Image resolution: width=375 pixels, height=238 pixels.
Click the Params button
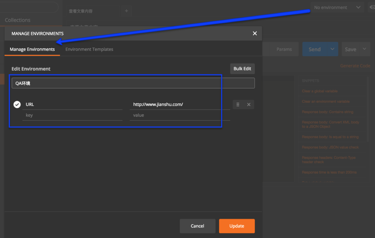tap(284, 49)
